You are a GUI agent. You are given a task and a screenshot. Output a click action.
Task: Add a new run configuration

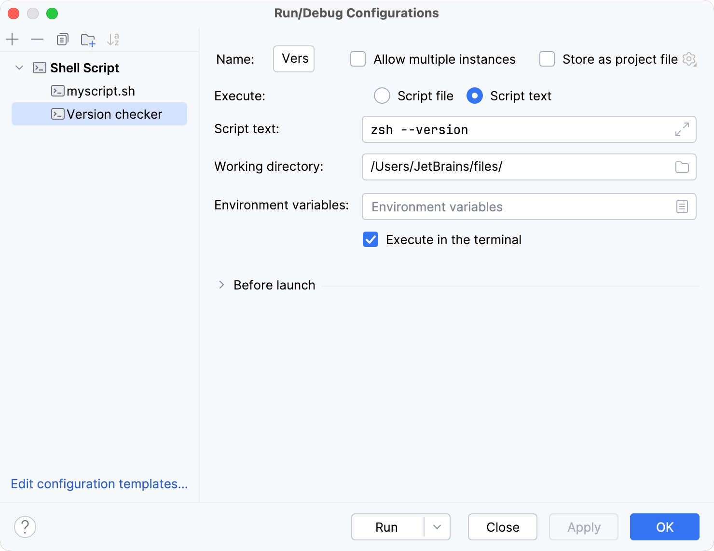pos(12,39)
